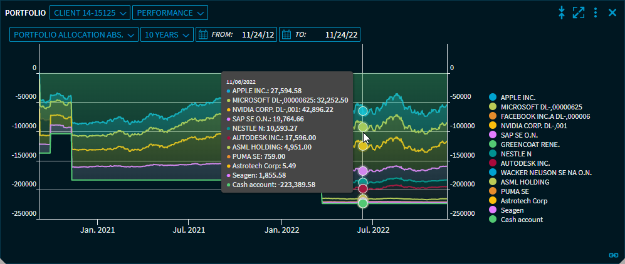Open the CLIENT 14-15125 dropdown
Viewport: 625px width, 264px height.
click(x=90, y=13)
